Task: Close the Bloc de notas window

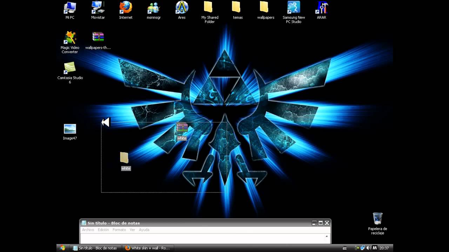Action: click(x=327, y=223)
